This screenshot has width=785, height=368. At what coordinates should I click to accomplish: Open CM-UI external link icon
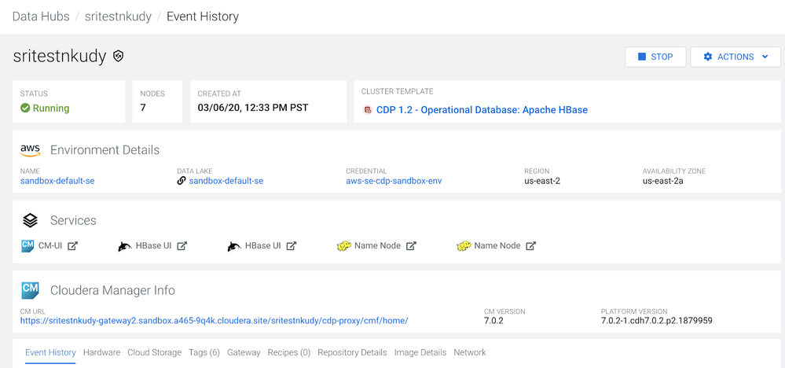coord(73,246)
